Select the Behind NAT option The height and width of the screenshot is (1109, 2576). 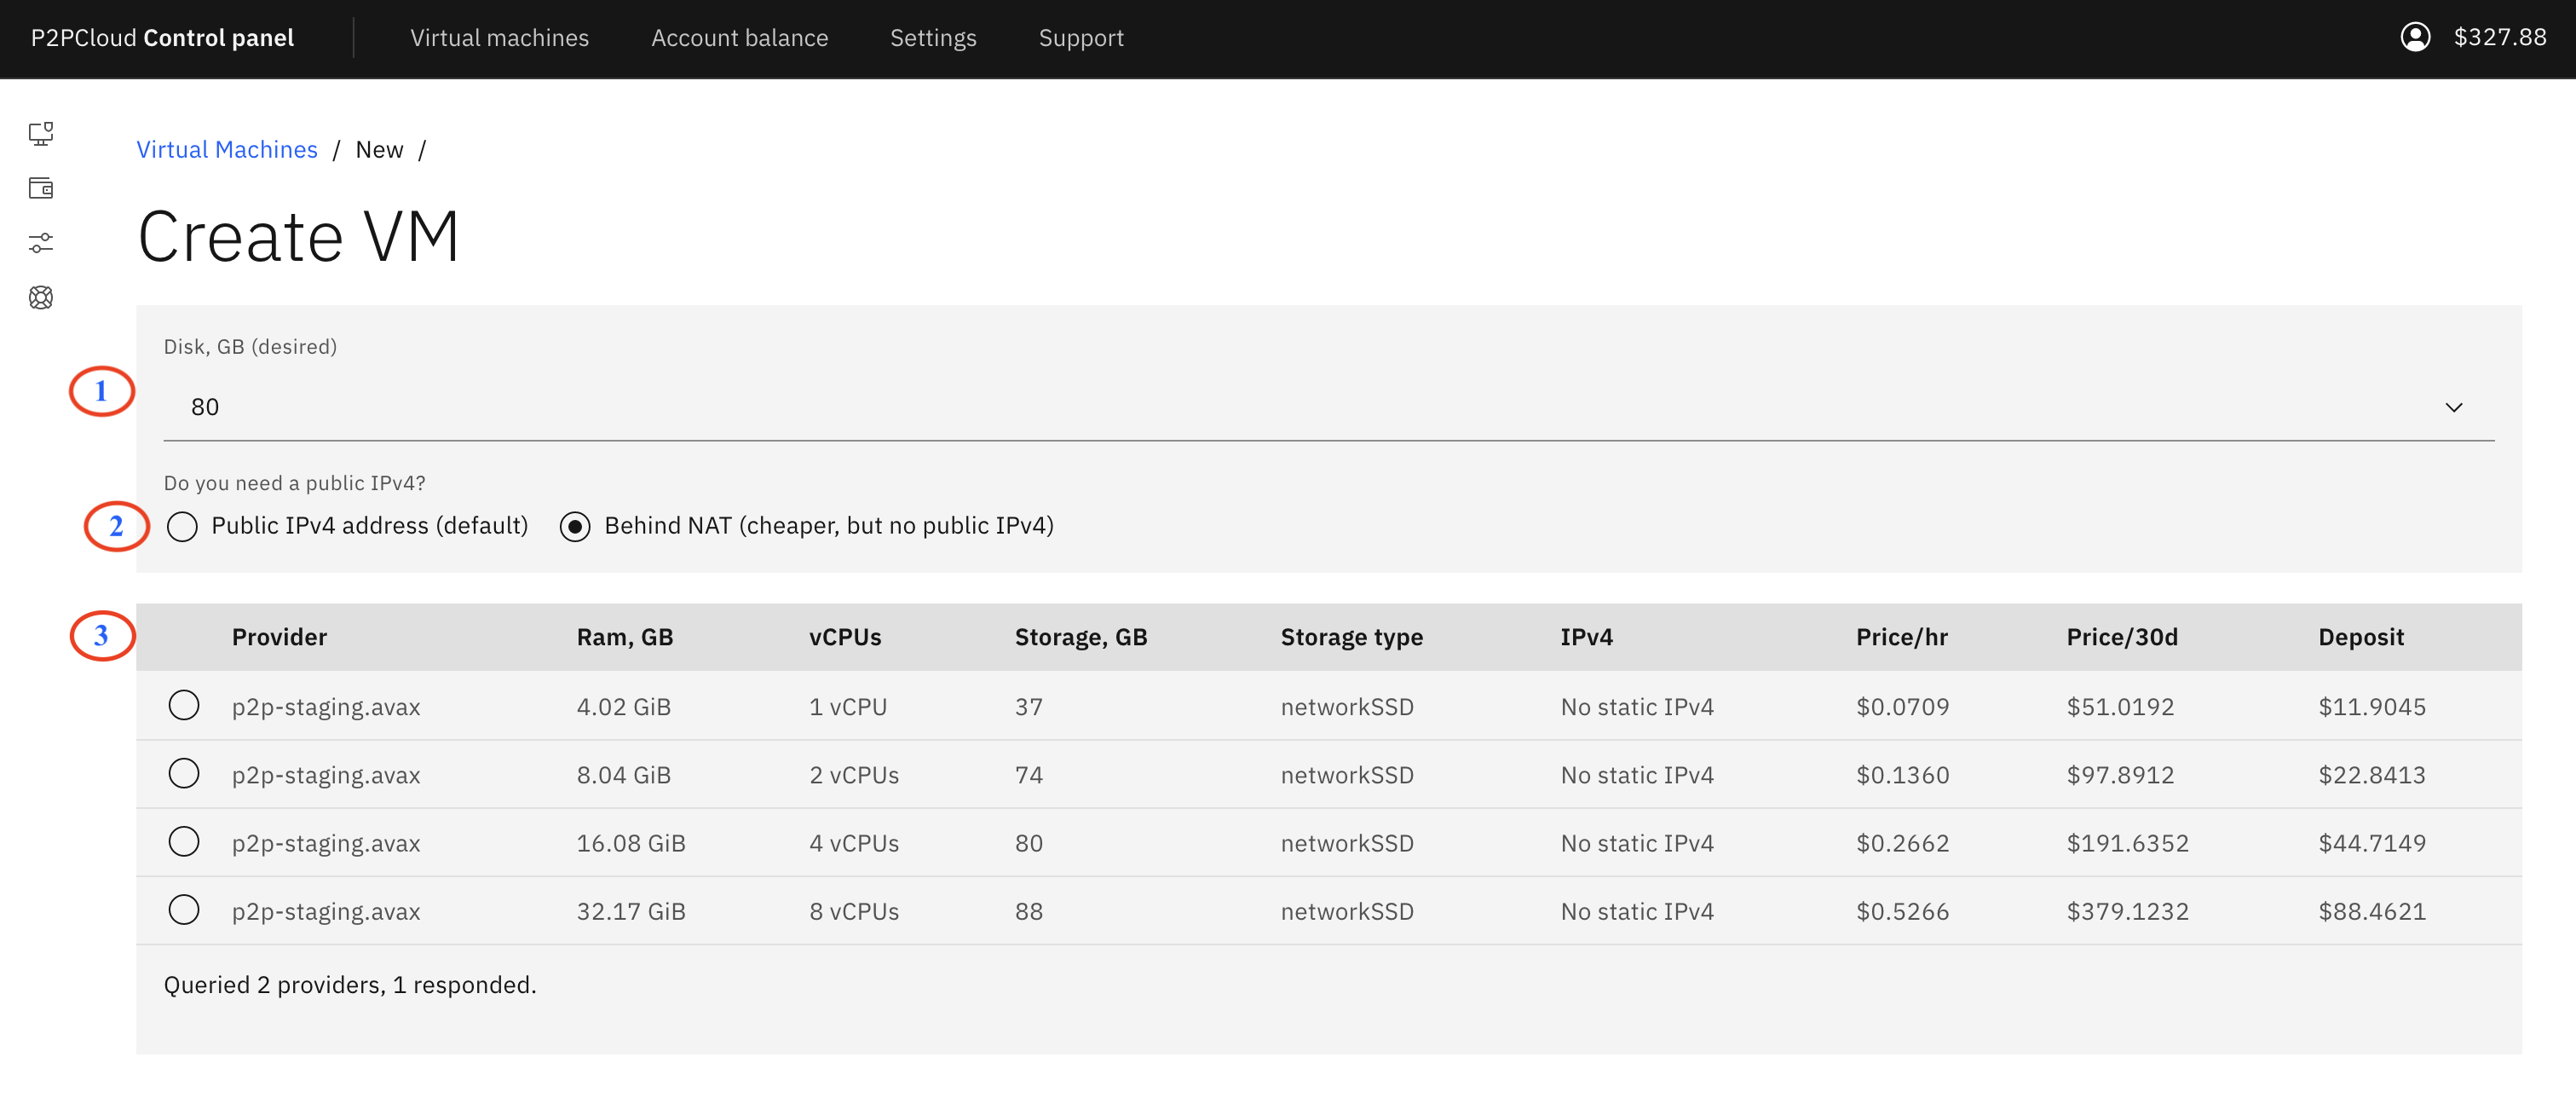575,526
